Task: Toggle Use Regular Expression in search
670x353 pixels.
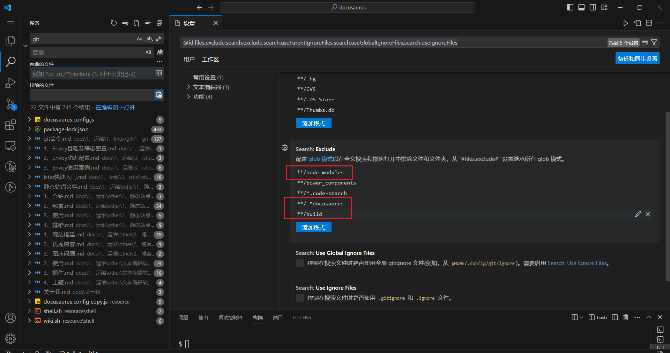Action: point(159,39)
